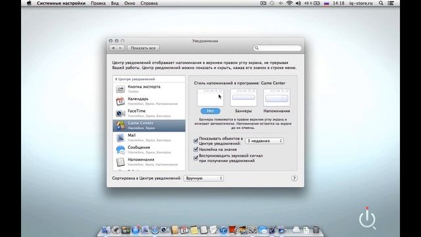The width and height of the screenshot is (421, 237).
Task: Open the Russian flag input source menu
Action: [x=326, y=3]
